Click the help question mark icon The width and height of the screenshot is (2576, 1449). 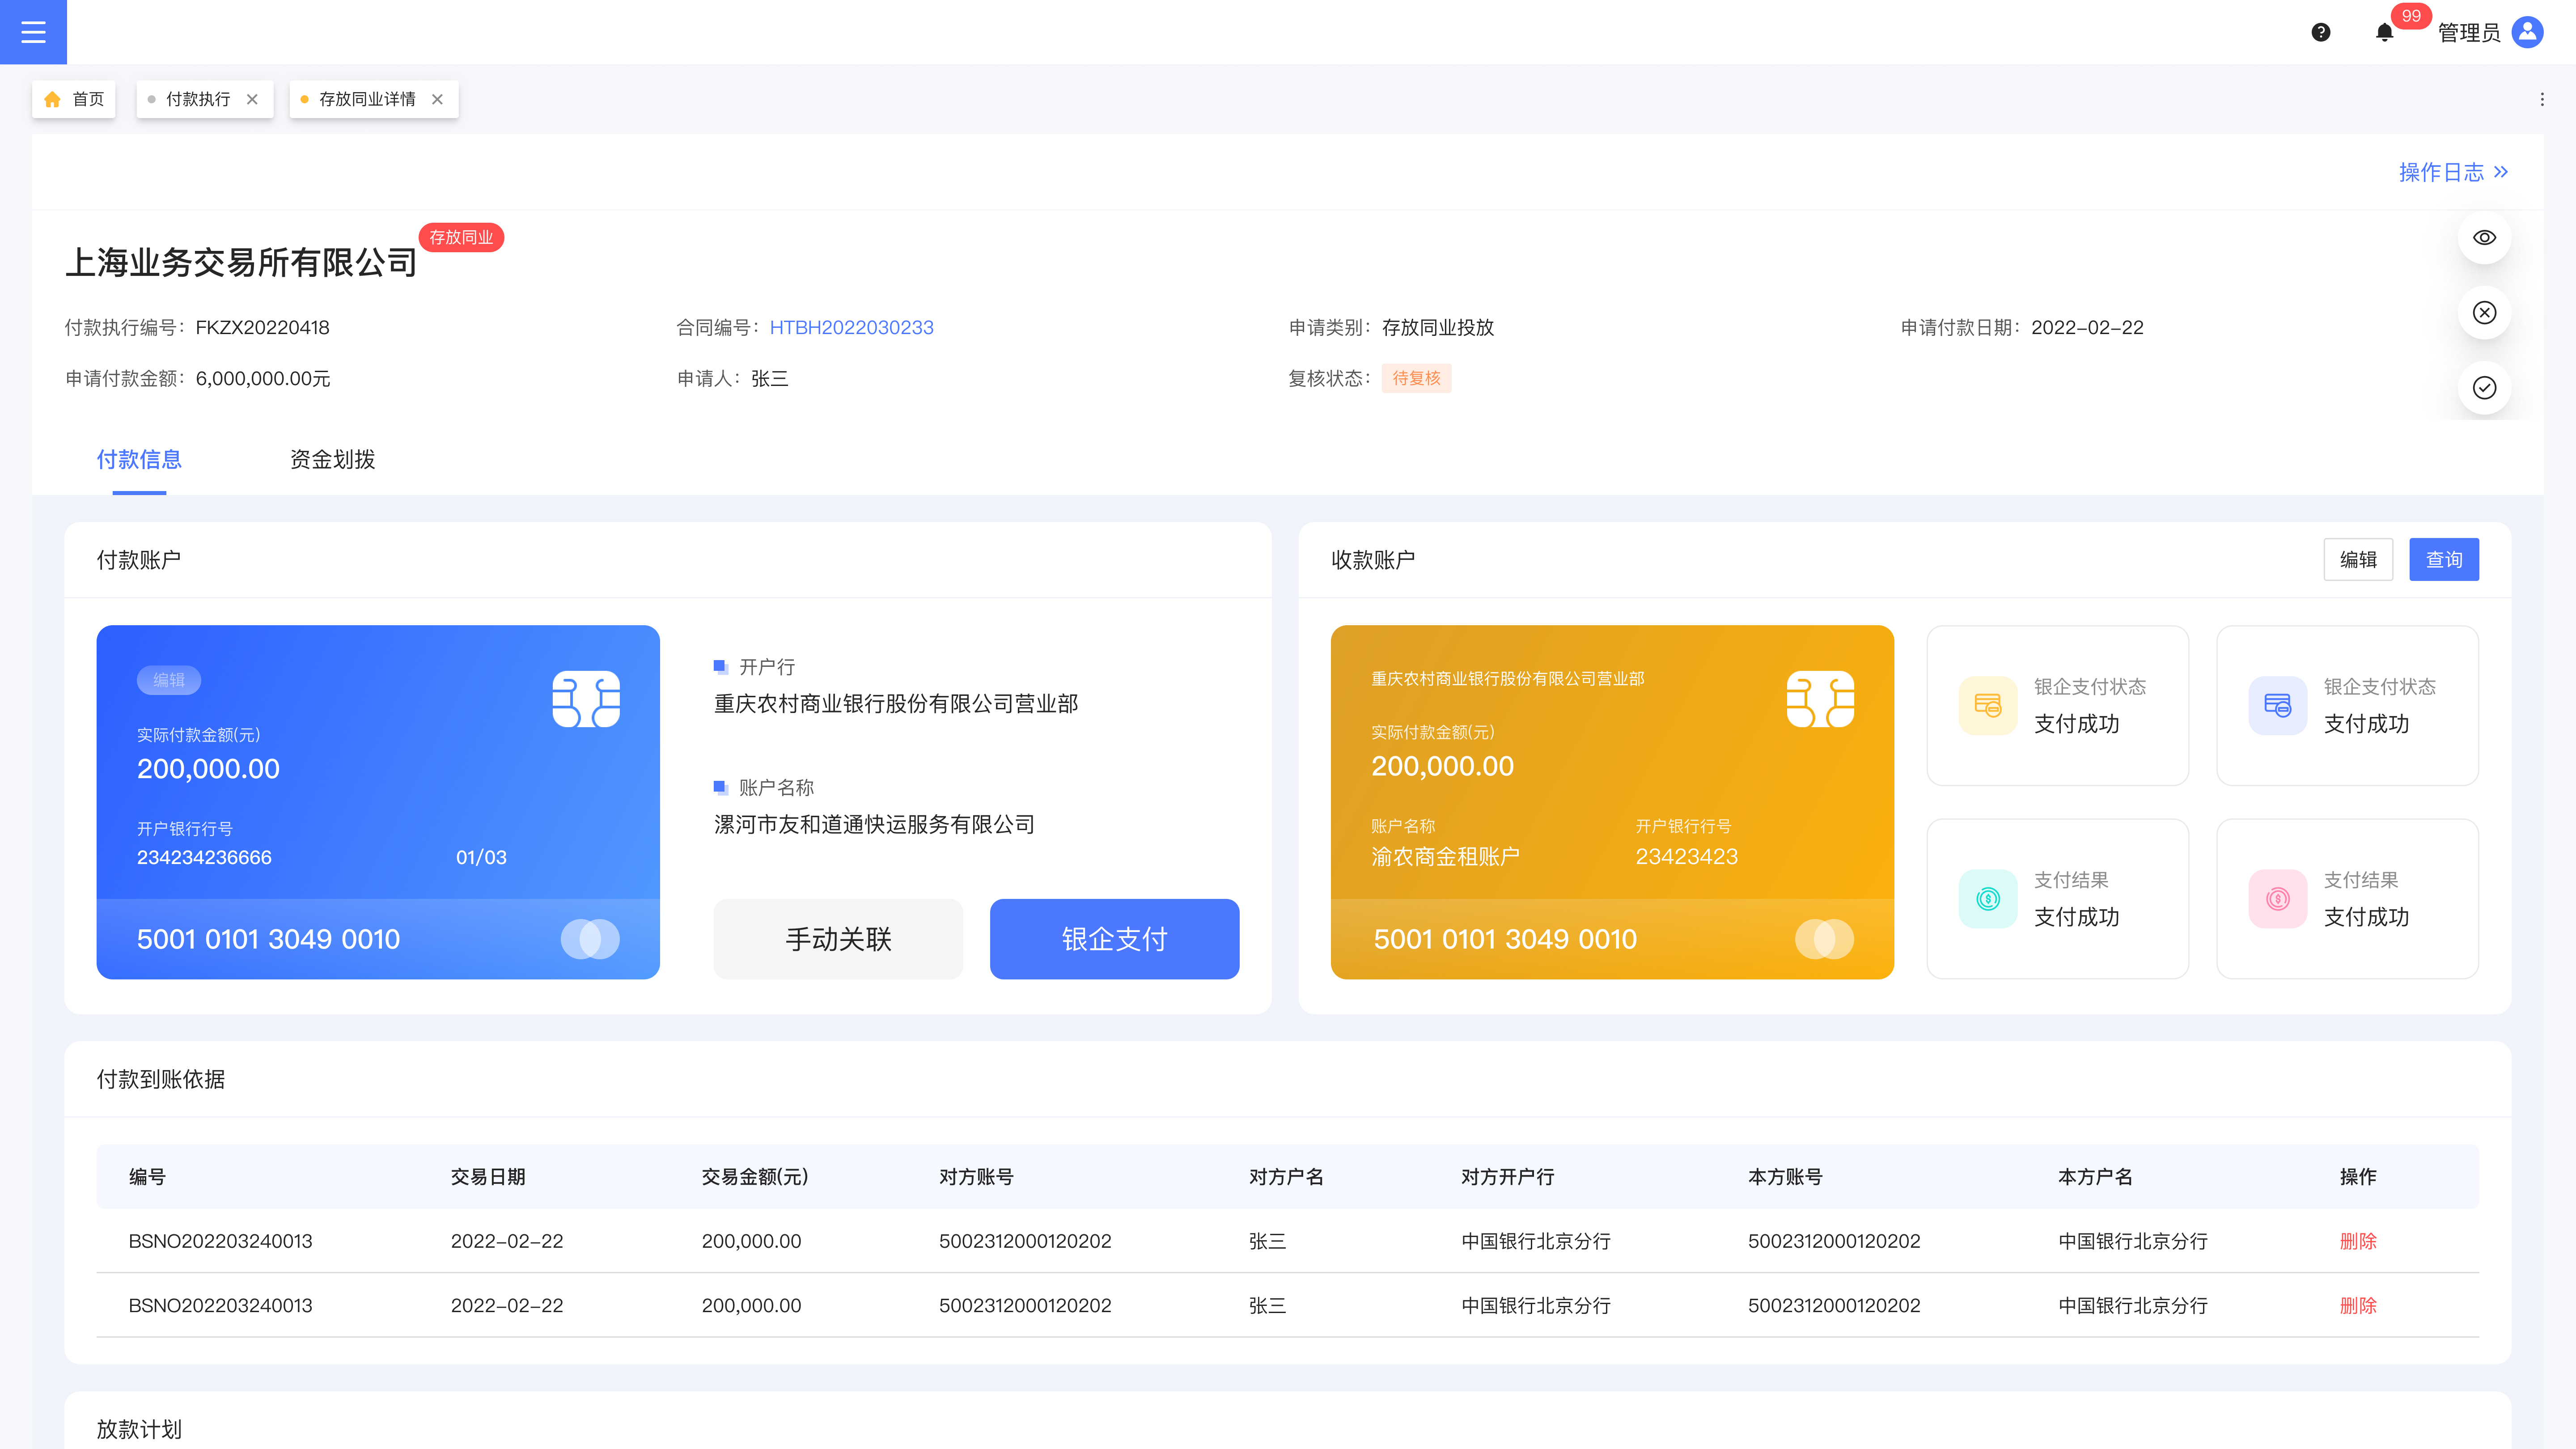pyautogui.click(x=2321, y=33)
